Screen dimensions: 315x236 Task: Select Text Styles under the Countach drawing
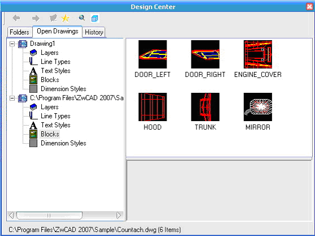(55, 125)
